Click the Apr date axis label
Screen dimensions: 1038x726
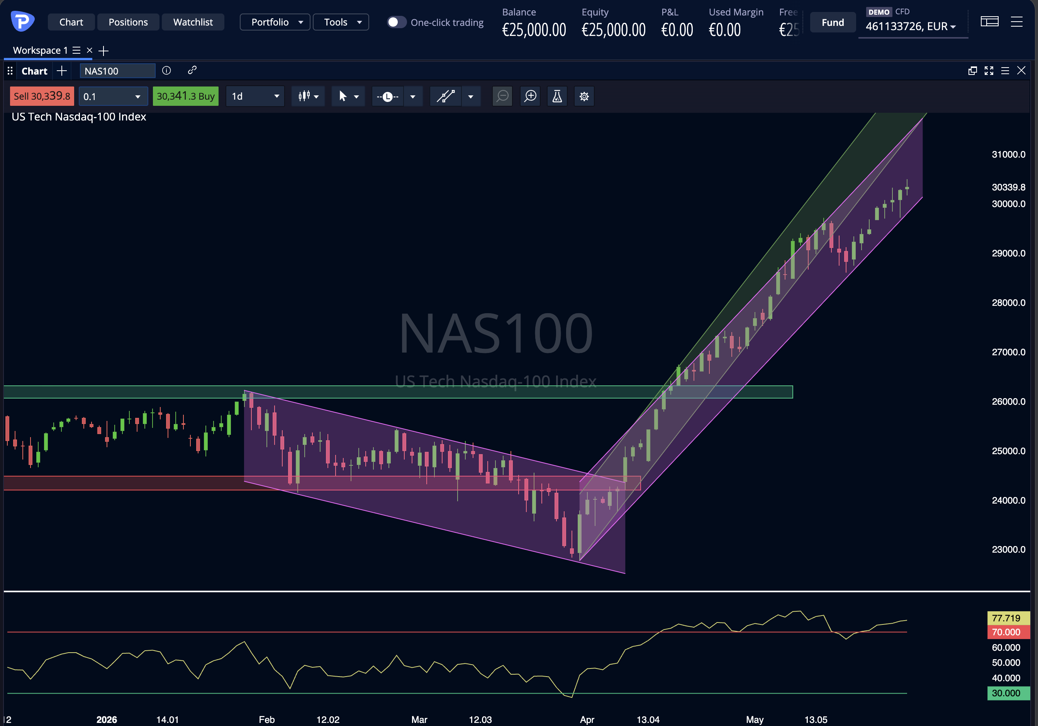tap(587, 719)
